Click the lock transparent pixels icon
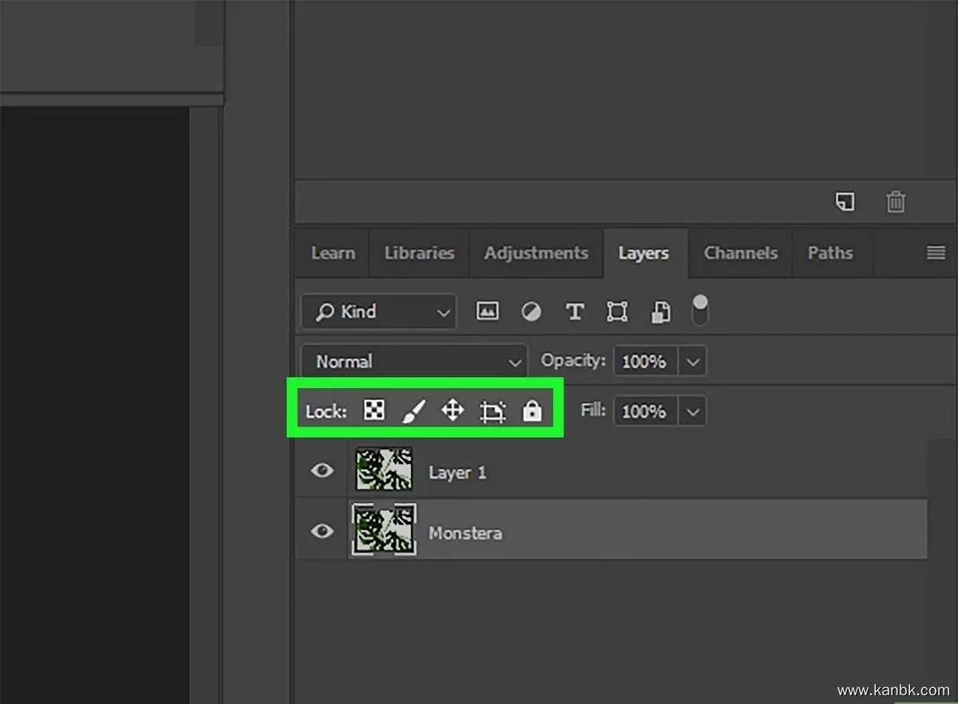Image resolution: width=958 pixels, height=704 pixels. tap(374, 411)
